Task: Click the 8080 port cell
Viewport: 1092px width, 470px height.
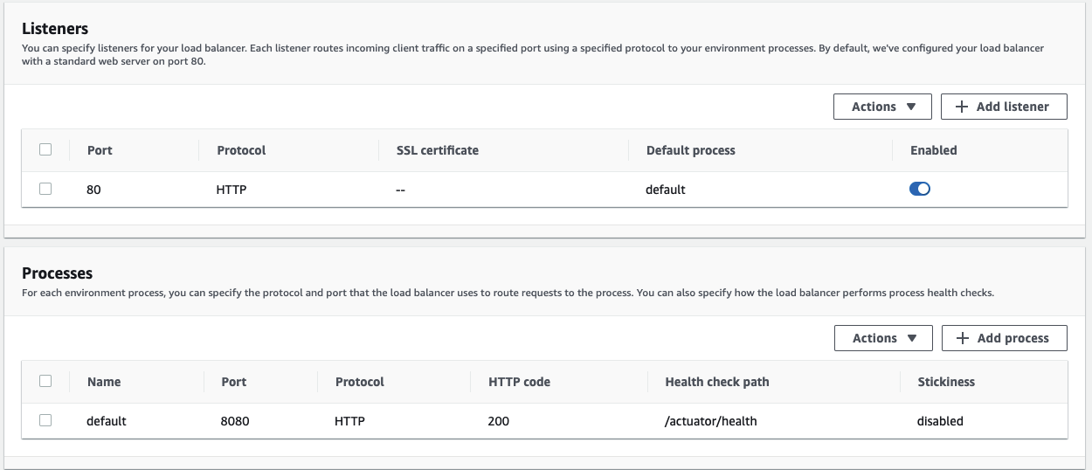Action: (x=235, y=421)
